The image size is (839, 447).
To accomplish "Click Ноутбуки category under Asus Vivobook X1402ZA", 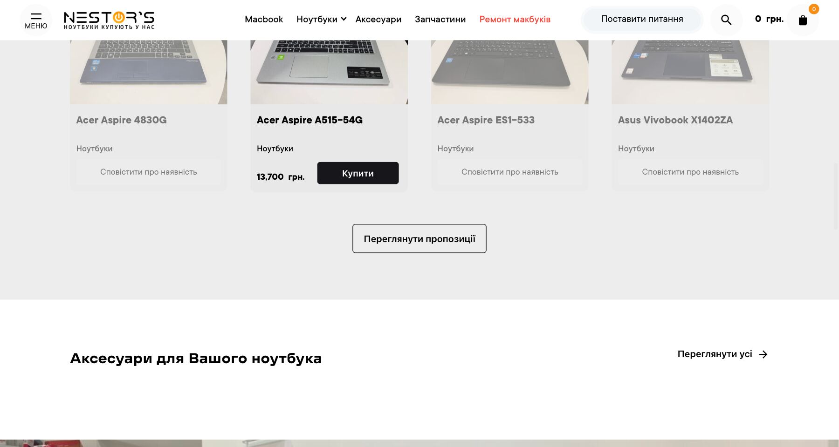I will 636,149.
